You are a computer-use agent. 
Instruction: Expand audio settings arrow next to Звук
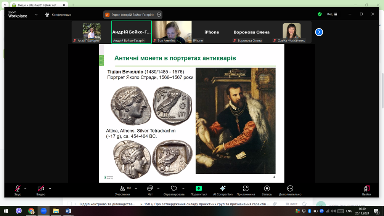(x=26, y=188)
